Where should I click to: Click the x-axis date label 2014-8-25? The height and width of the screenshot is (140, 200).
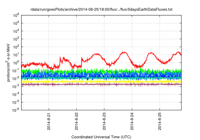tap(160, 121)
